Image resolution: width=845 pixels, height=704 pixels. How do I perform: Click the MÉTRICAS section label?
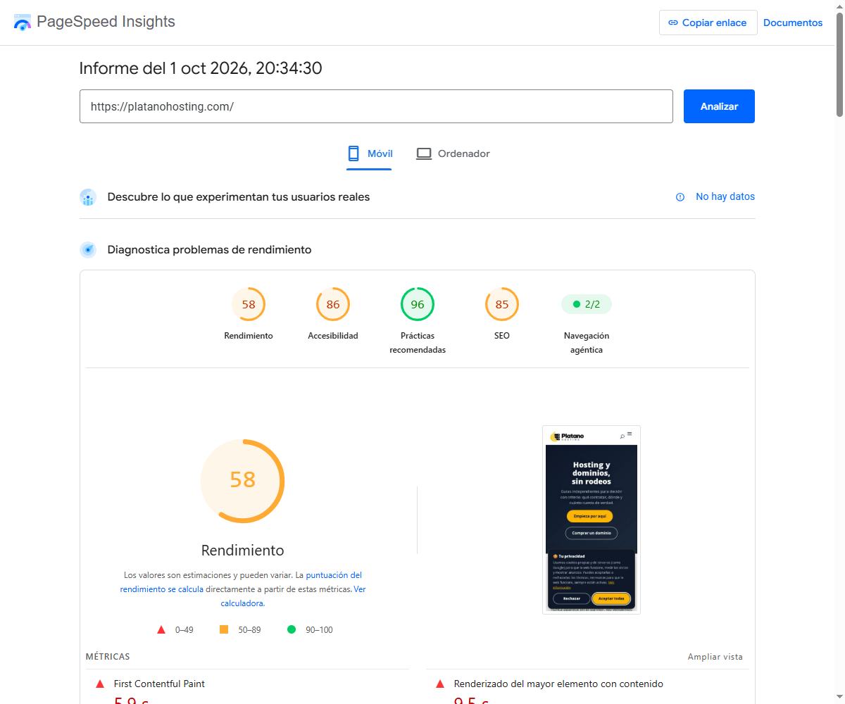[x=108, y=657]
